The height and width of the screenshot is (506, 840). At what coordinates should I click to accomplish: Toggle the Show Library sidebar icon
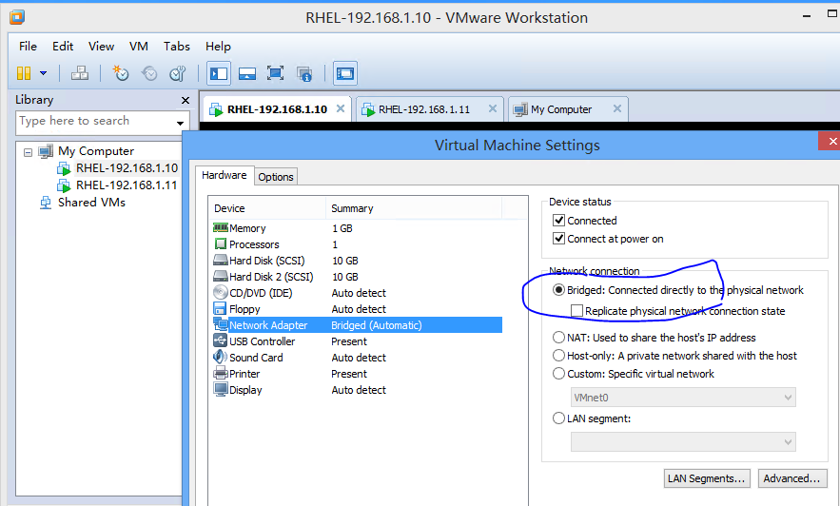(x=219, y=73)
